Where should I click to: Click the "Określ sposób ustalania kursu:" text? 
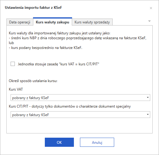click(x=33, y=81)
